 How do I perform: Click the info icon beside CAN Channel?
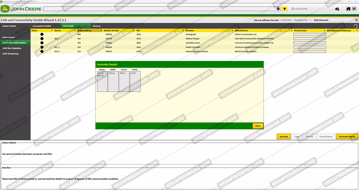(357, 20)
